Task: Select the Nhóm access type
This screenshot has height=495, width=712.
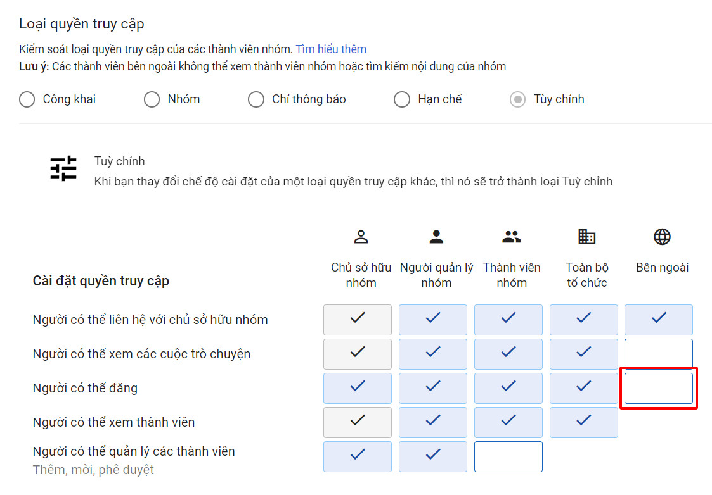Action: [x=152, y=99]
